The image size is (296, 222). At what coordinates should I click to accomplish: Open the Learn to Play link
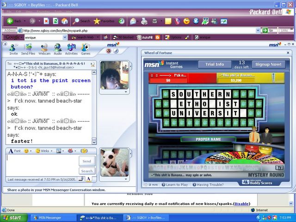pyautogui.click(x=175, y=185)
